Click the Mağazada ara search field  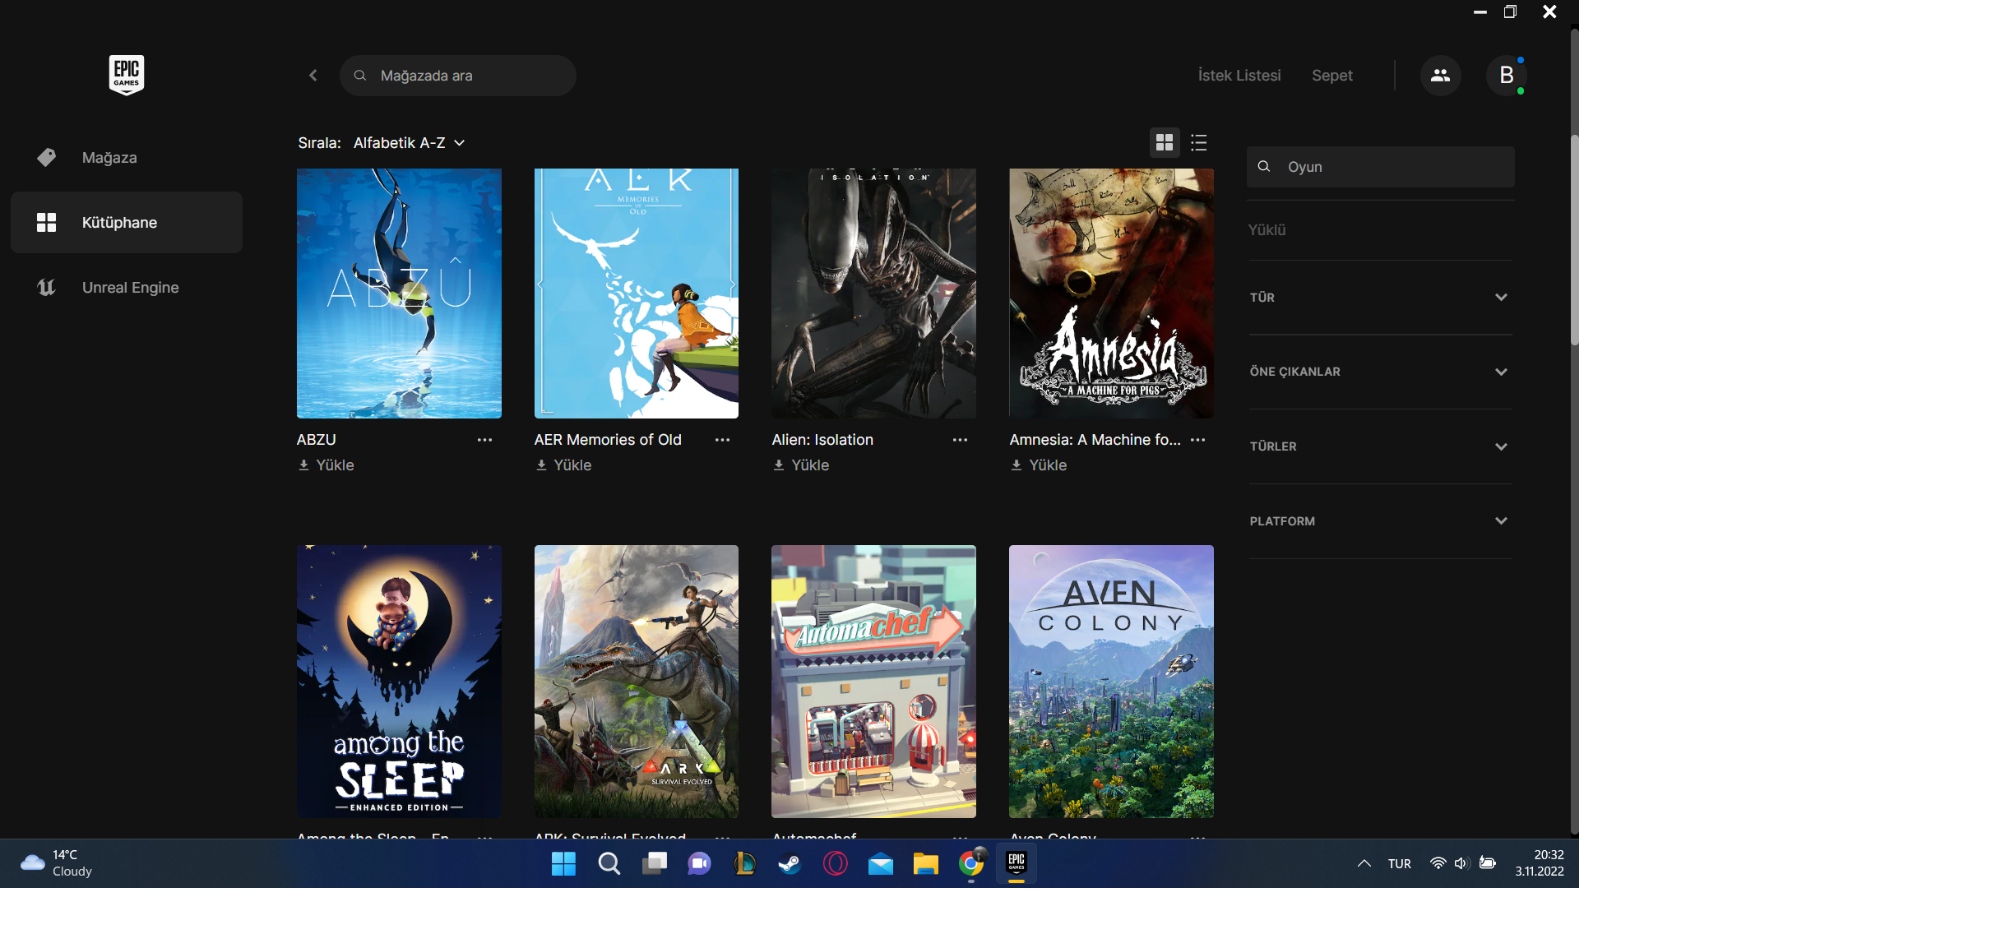(458, 76)
